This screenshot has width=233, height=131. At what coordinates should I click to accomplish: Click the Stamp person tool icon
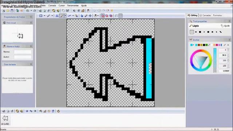95,16
